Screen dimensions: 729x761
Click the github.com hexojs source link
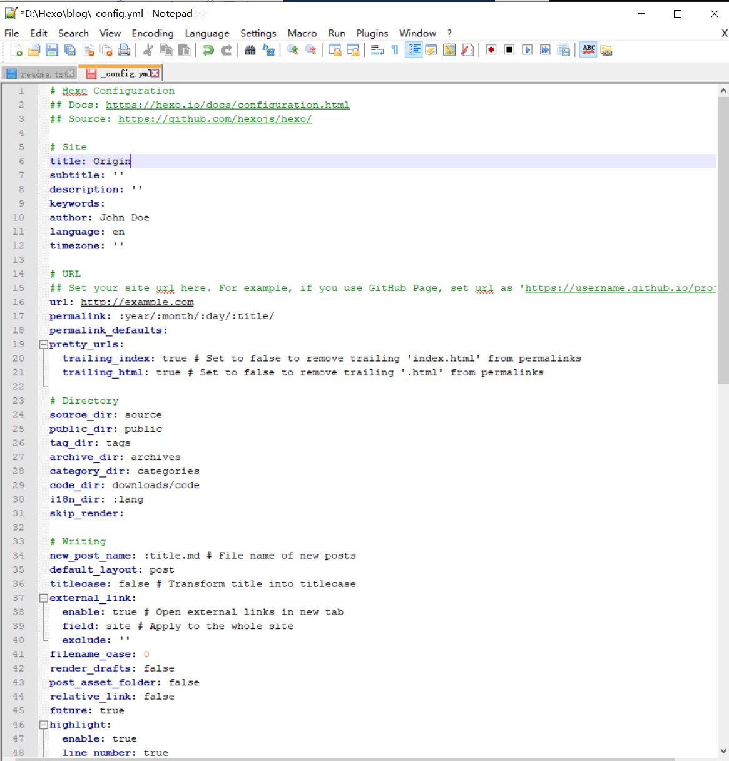[215, 119]
